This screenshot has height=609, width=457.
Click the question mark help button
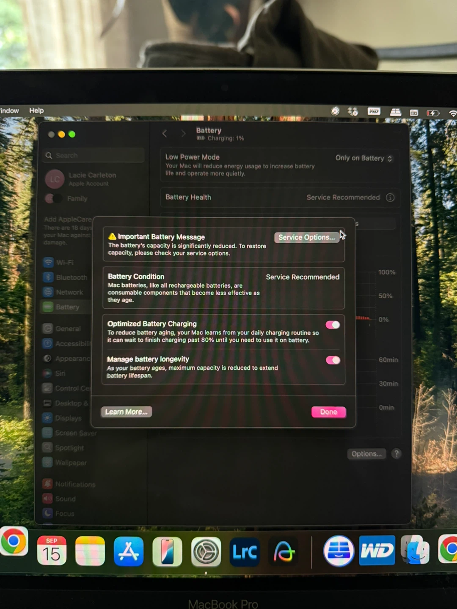pos(396,454)
